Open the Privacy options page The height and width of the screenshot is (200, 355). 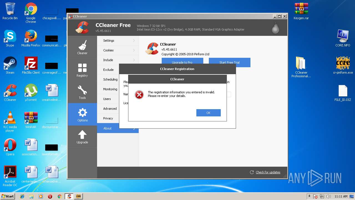(108, 118)
